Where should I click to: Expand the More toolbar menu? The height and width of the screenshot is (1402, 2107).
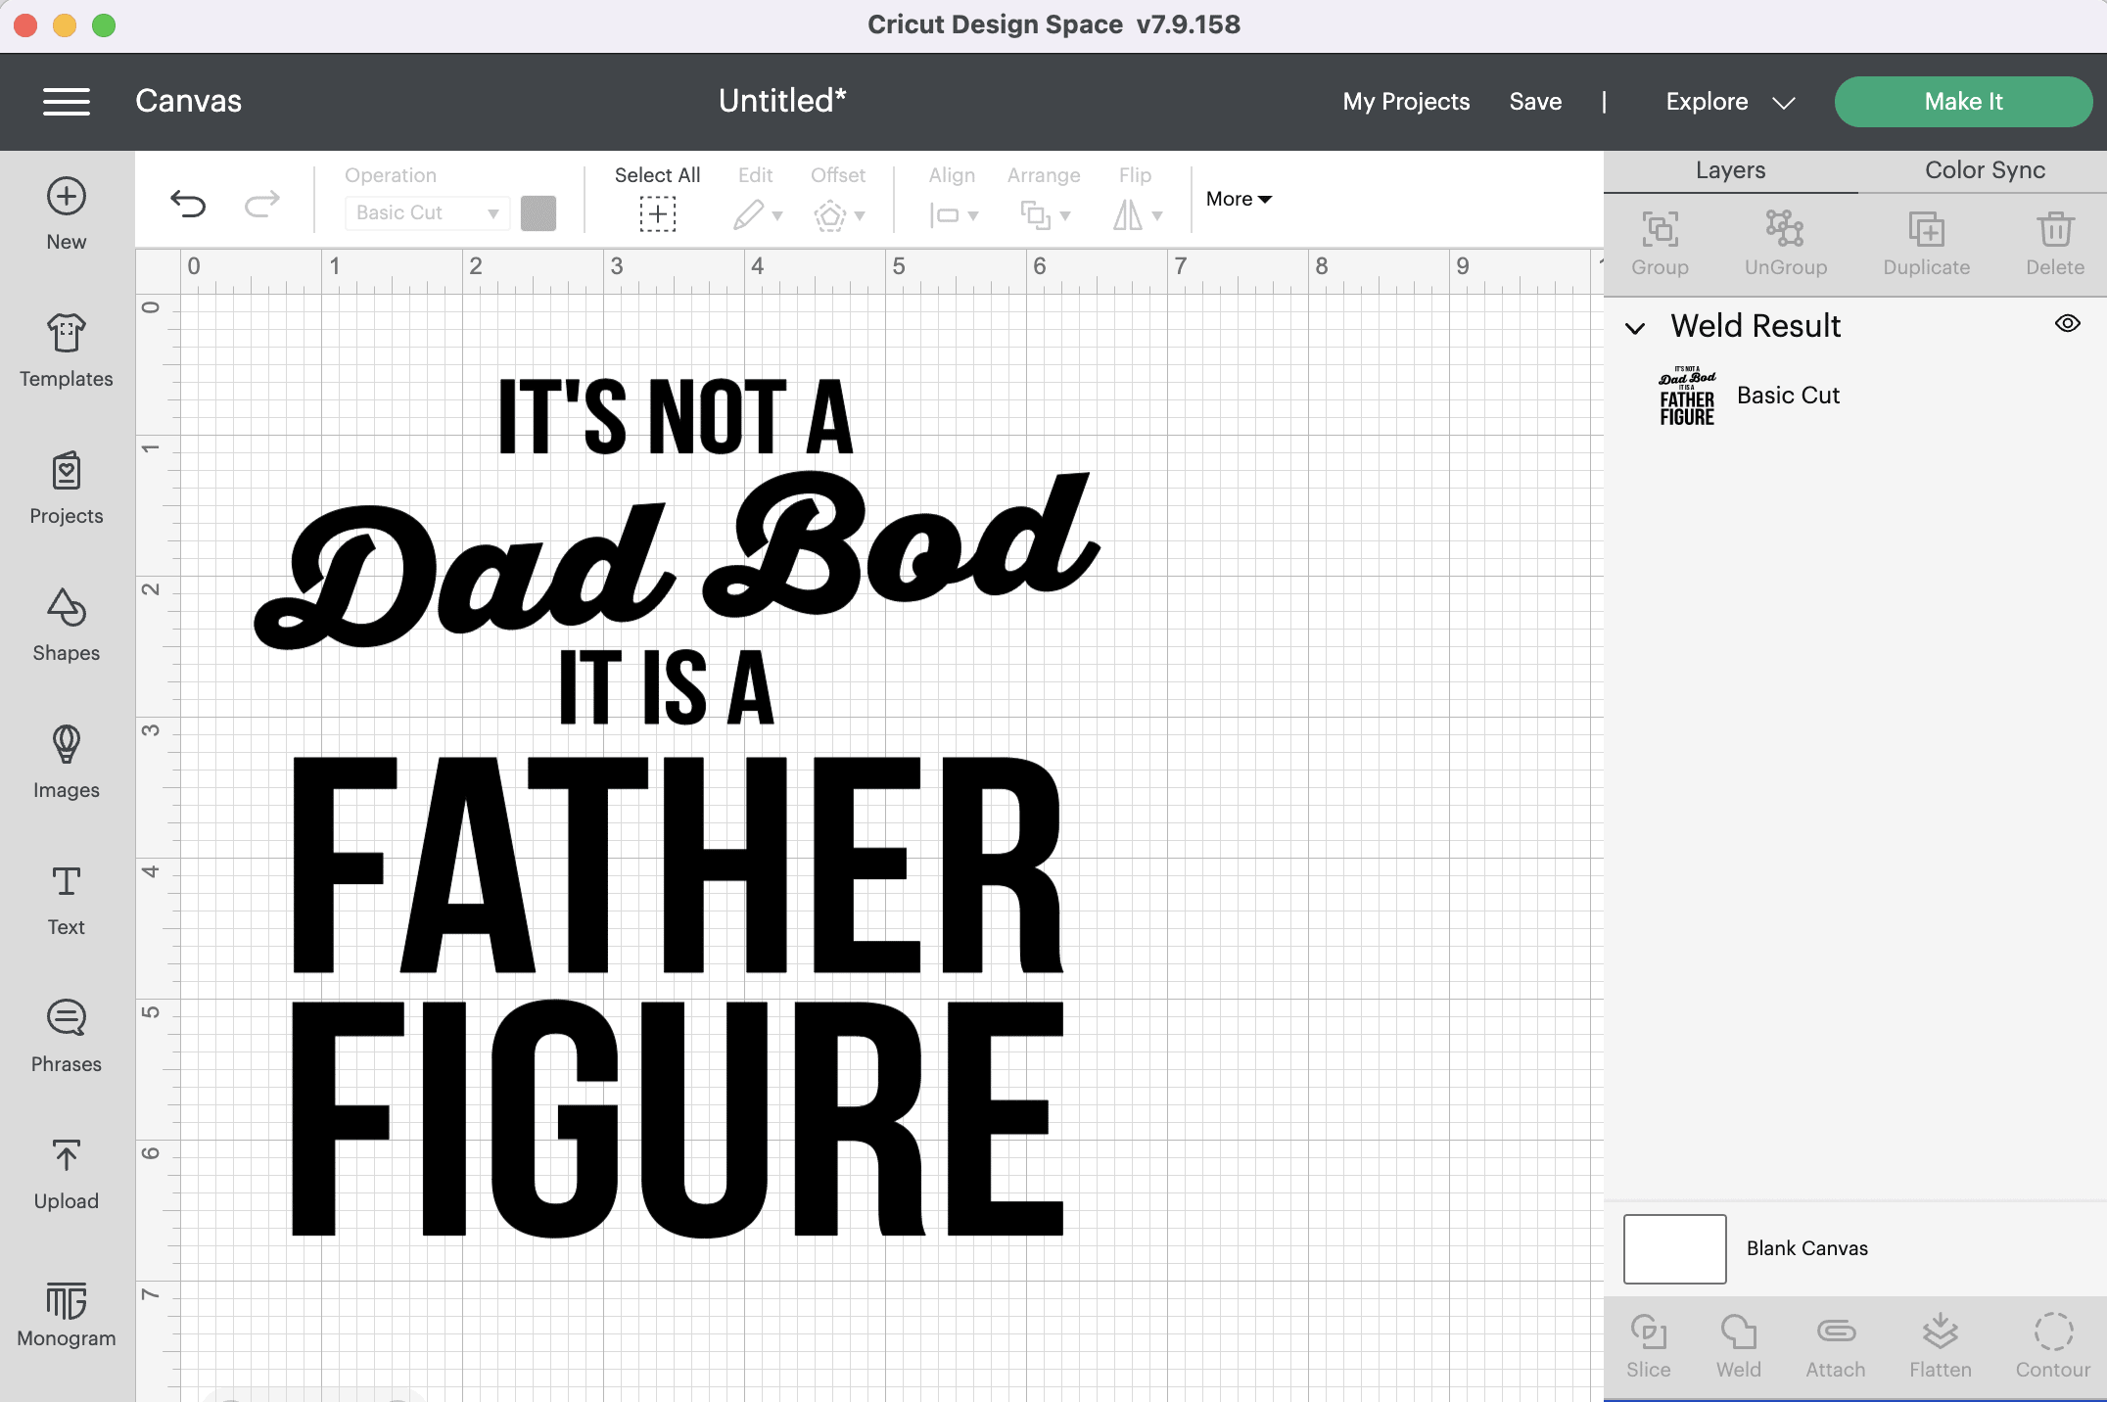pyautogui.click(x=1239, y=199)
